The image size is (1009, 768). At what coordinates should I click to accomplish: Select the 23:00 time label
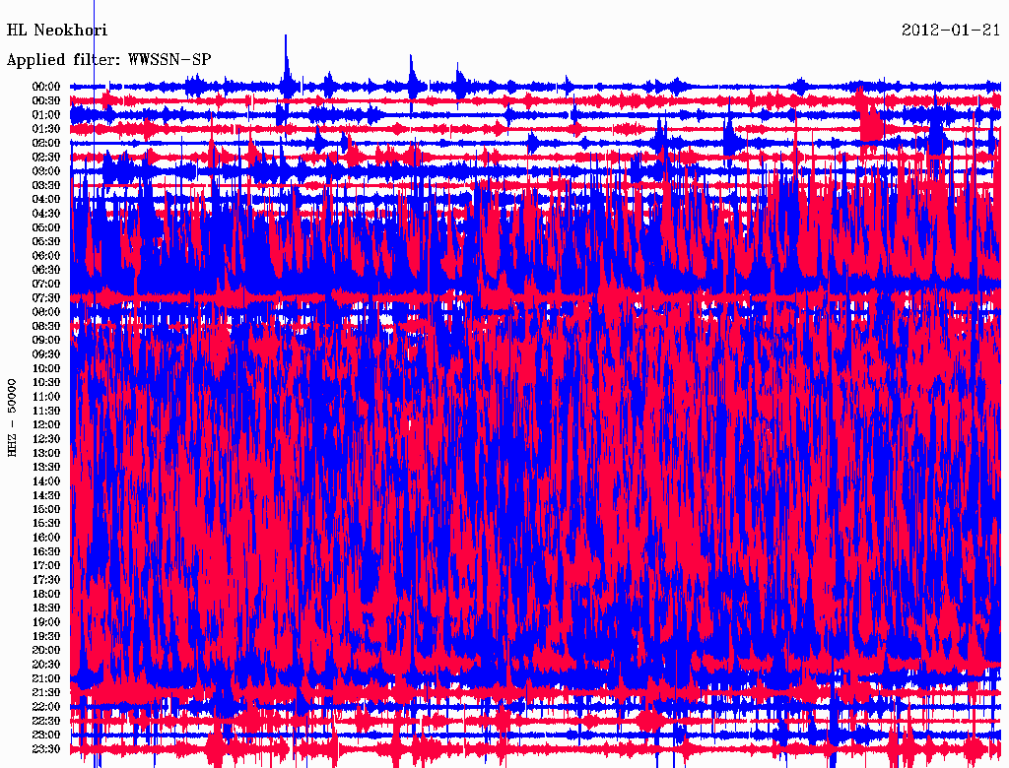46,735
